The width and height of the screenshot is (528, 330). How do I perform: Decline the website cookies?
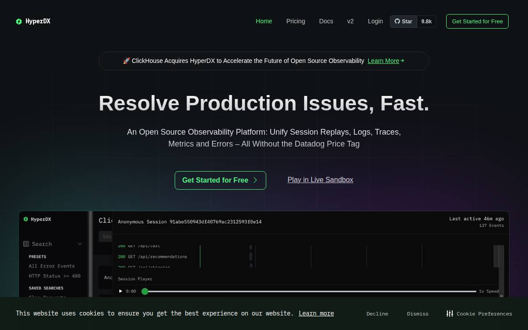pyautogui.click(x=377, y=314)
